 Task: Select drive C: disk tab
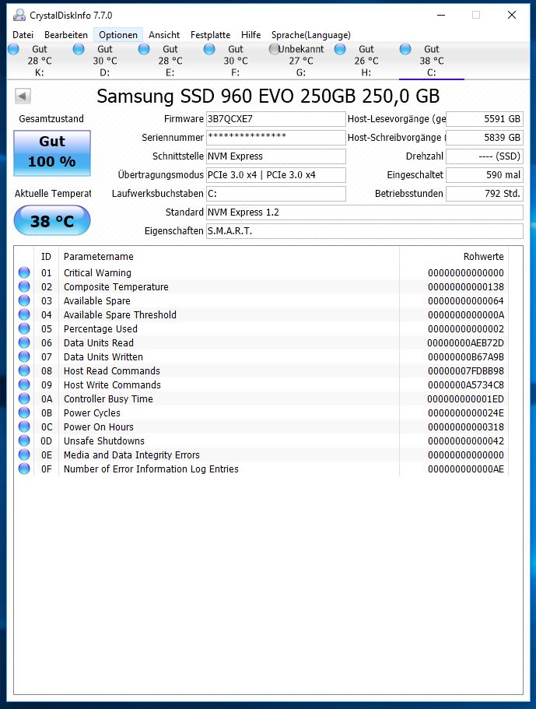click(x=432, y=61)
